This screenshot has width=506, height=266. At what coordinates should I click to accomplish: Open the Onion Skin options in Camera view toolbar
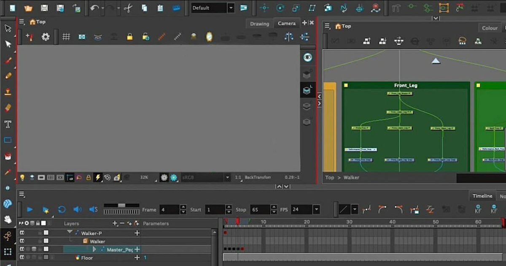208,37
